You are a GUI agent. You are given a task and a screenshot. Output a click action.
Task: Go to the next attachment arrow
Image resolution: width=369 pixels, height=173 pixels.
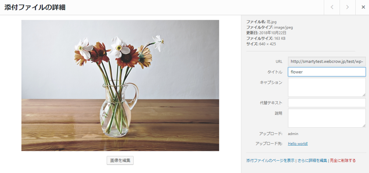(x=347, y=7)
